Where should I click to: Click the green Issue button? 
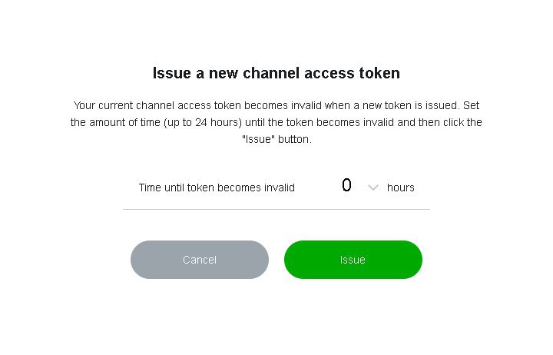tap(353, 260)
